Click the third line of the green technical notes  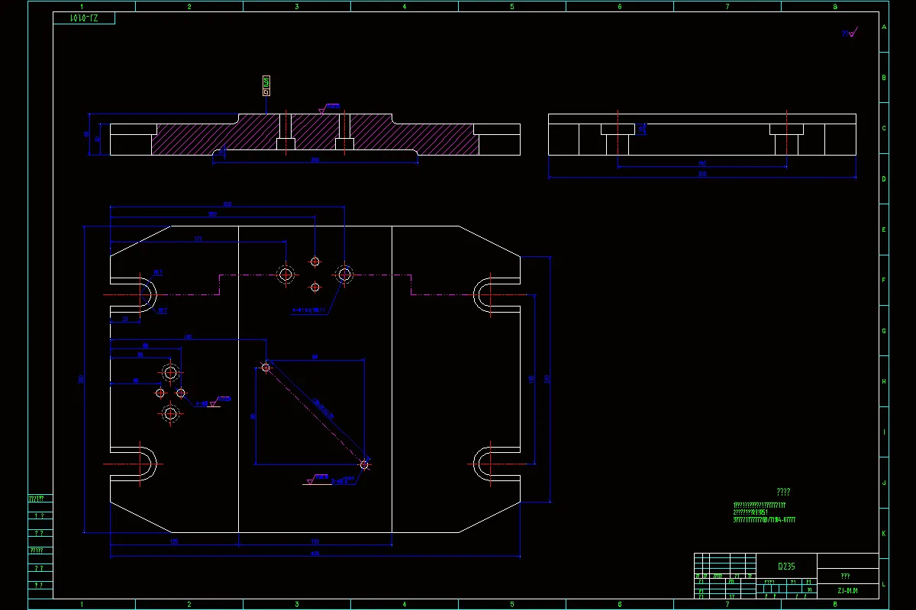pyautogui.click(x=764, y=520)
